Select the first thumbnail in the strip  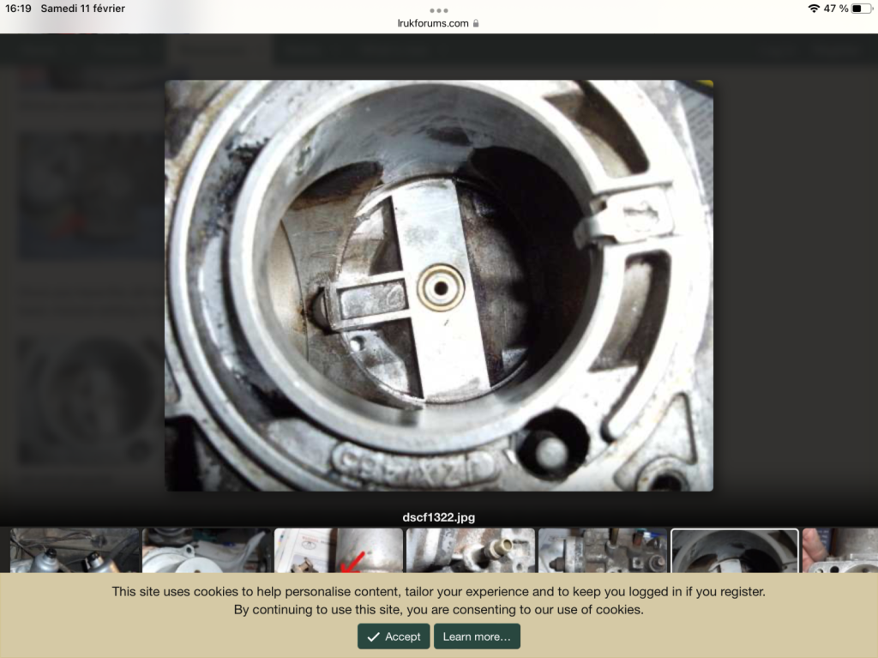click(75, 551)
